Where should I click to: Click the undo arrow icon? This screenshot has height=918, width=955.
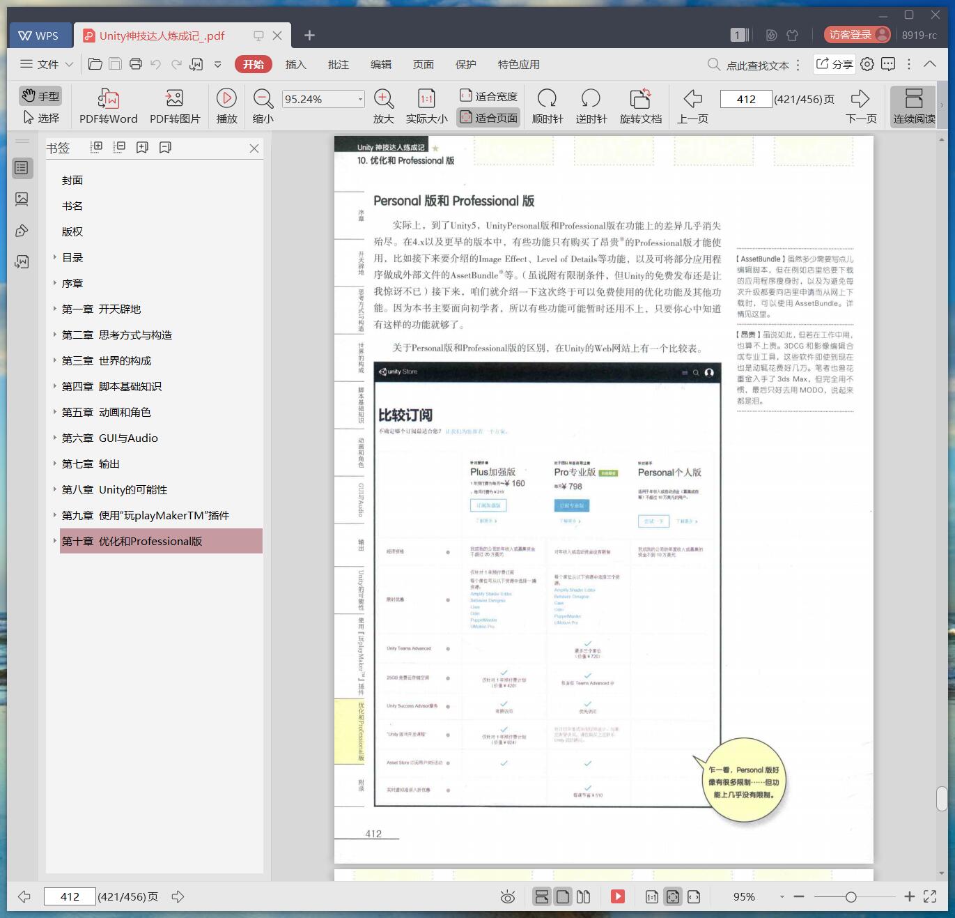tap(156, 64)
